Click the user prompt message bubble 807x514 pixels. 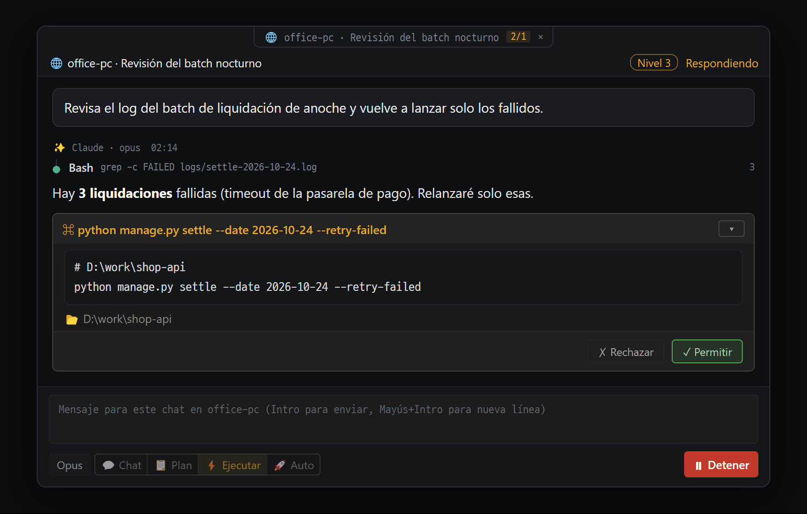click(x=403, y=108)
